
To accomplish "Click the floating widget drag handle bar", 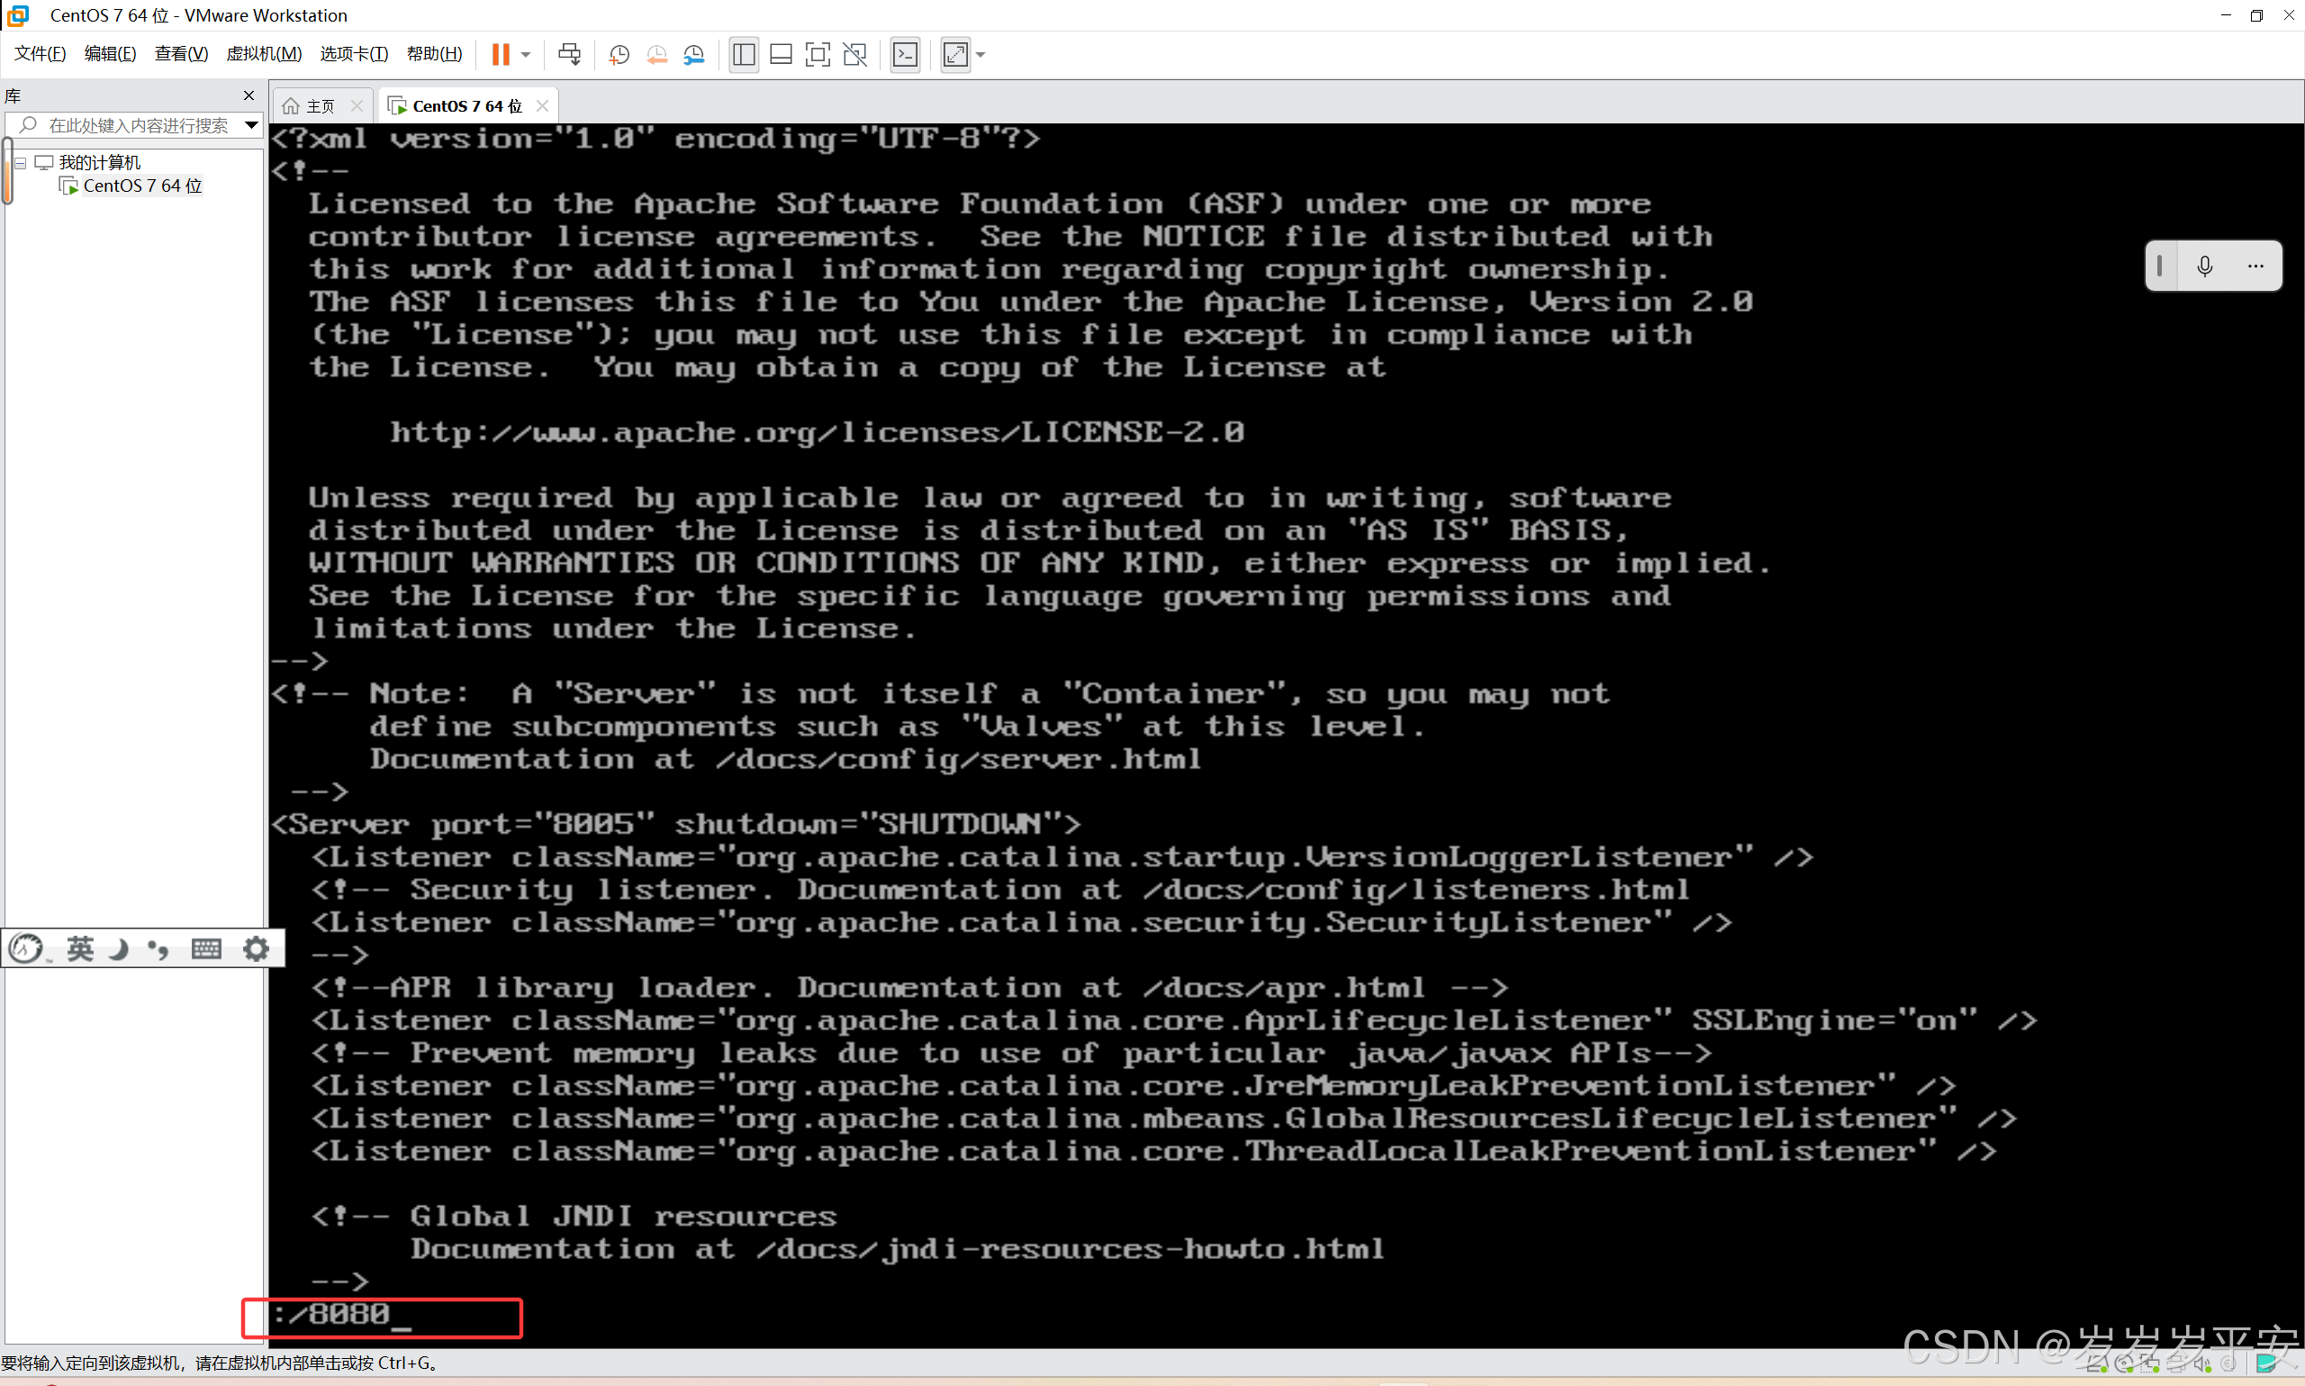I will point(2159,267).
